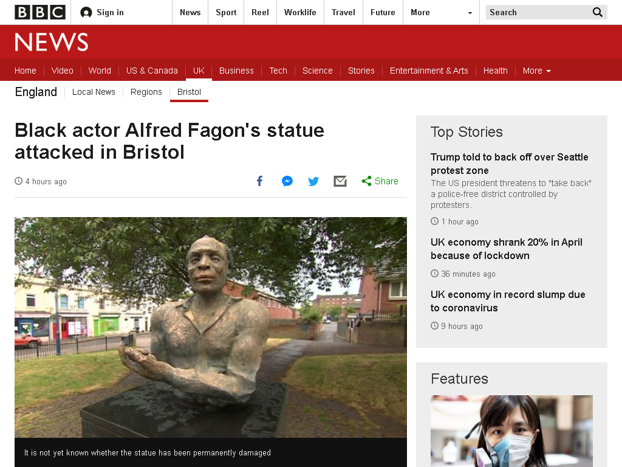Open the Business section
This screenshot has width=622, height=467.
pyautogui.click(x=236, y=71)
